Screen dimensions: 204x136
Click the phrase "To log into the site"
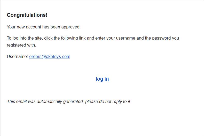point(25,38)
